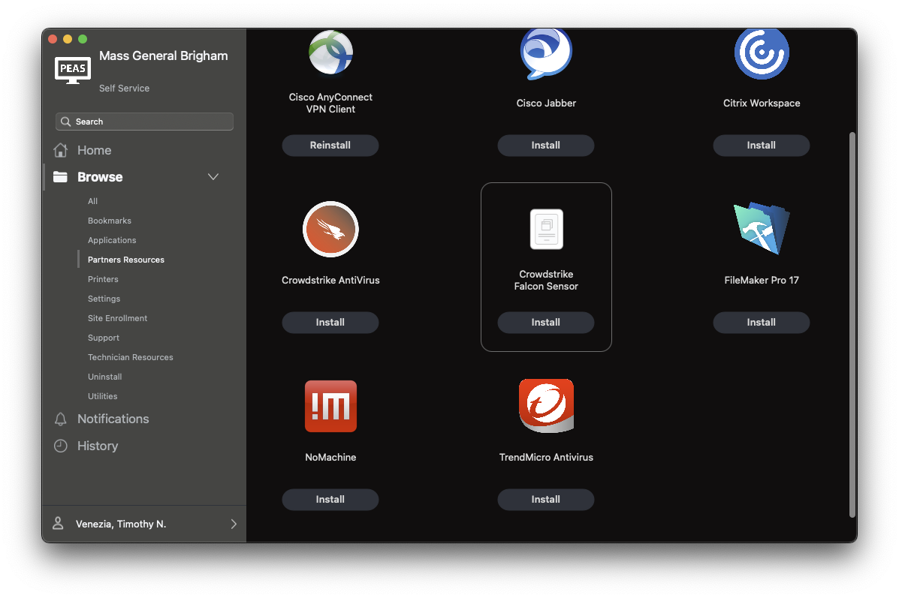Click the Home house icon

(60, 150)
